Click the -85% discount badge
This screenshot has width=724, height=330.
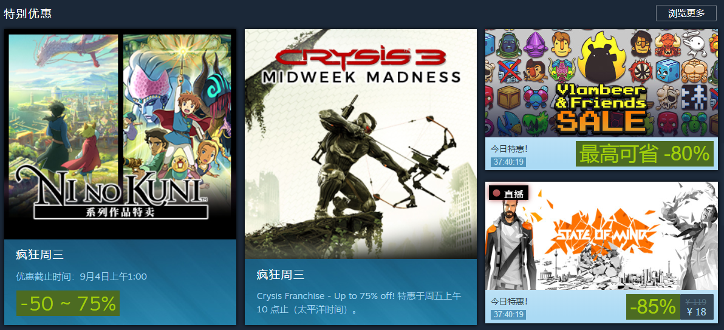653,307
